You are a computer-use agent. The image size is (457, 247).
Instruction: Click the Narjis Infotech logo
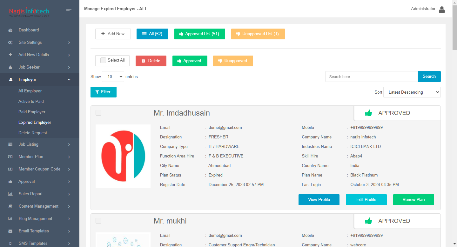coord(29,12)
